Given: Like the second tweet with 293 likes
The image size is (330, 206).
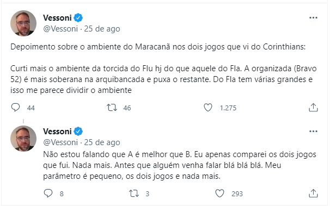Looking at the screenshot, I should pyautogui.click(x=219, y=193).
